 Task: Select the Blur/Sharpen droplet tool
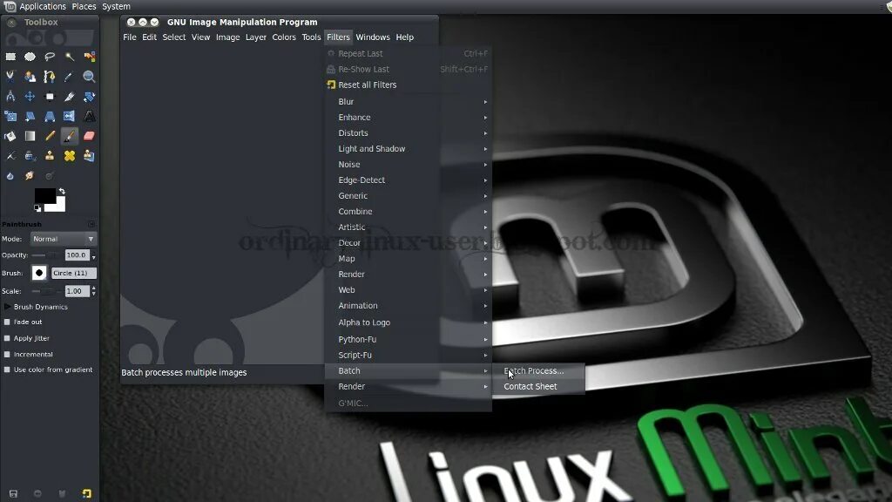pos(10,176)
